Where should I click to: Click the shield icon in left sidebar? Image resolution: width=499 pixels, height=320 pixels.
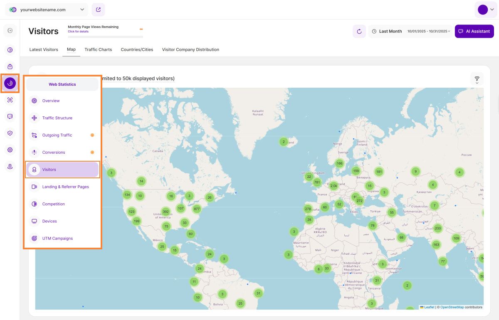10,133
